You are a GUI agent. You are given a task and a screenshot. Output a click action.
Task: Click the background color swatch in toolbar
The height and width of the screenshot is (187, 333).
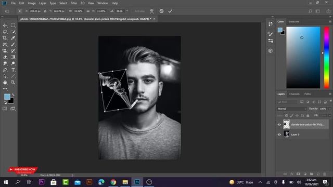(x=11, y=101)
